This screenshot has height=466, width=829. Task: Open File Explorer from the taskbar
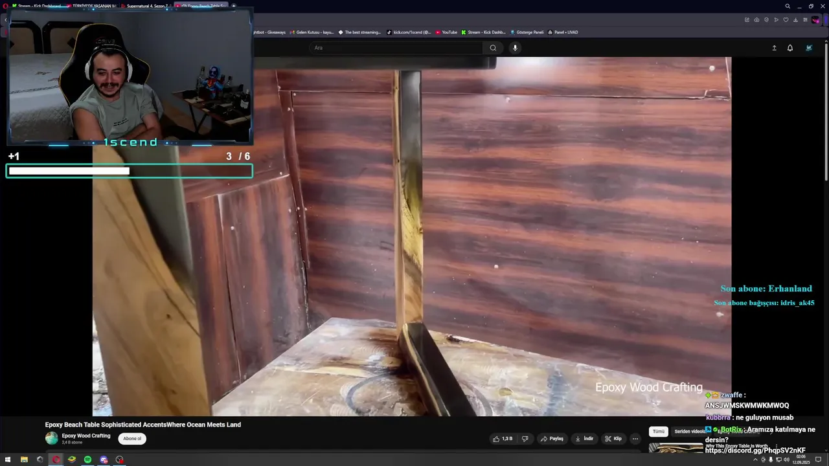coord(24,460)
